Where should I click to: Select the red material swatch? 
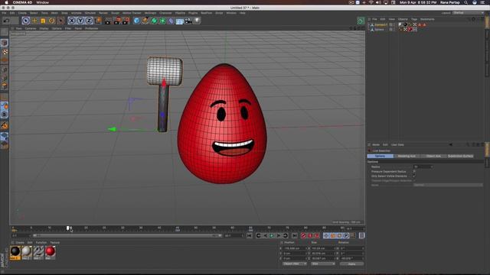point(50,252)
